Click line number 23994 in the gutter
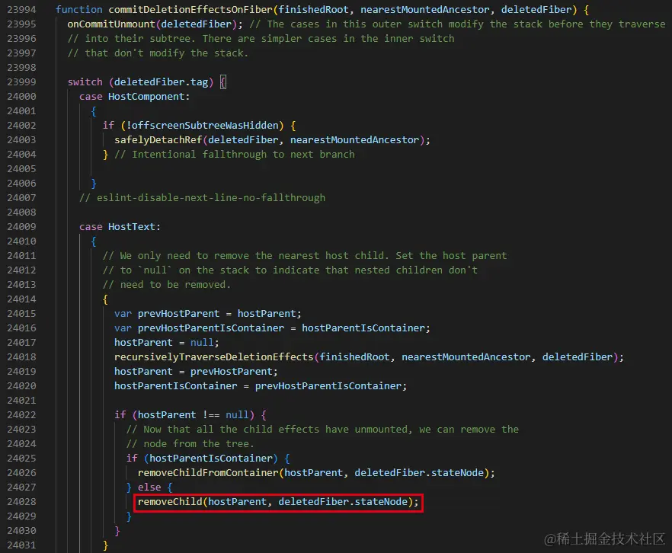The width and height of the screenshot is (672, 553). (21, 9)
